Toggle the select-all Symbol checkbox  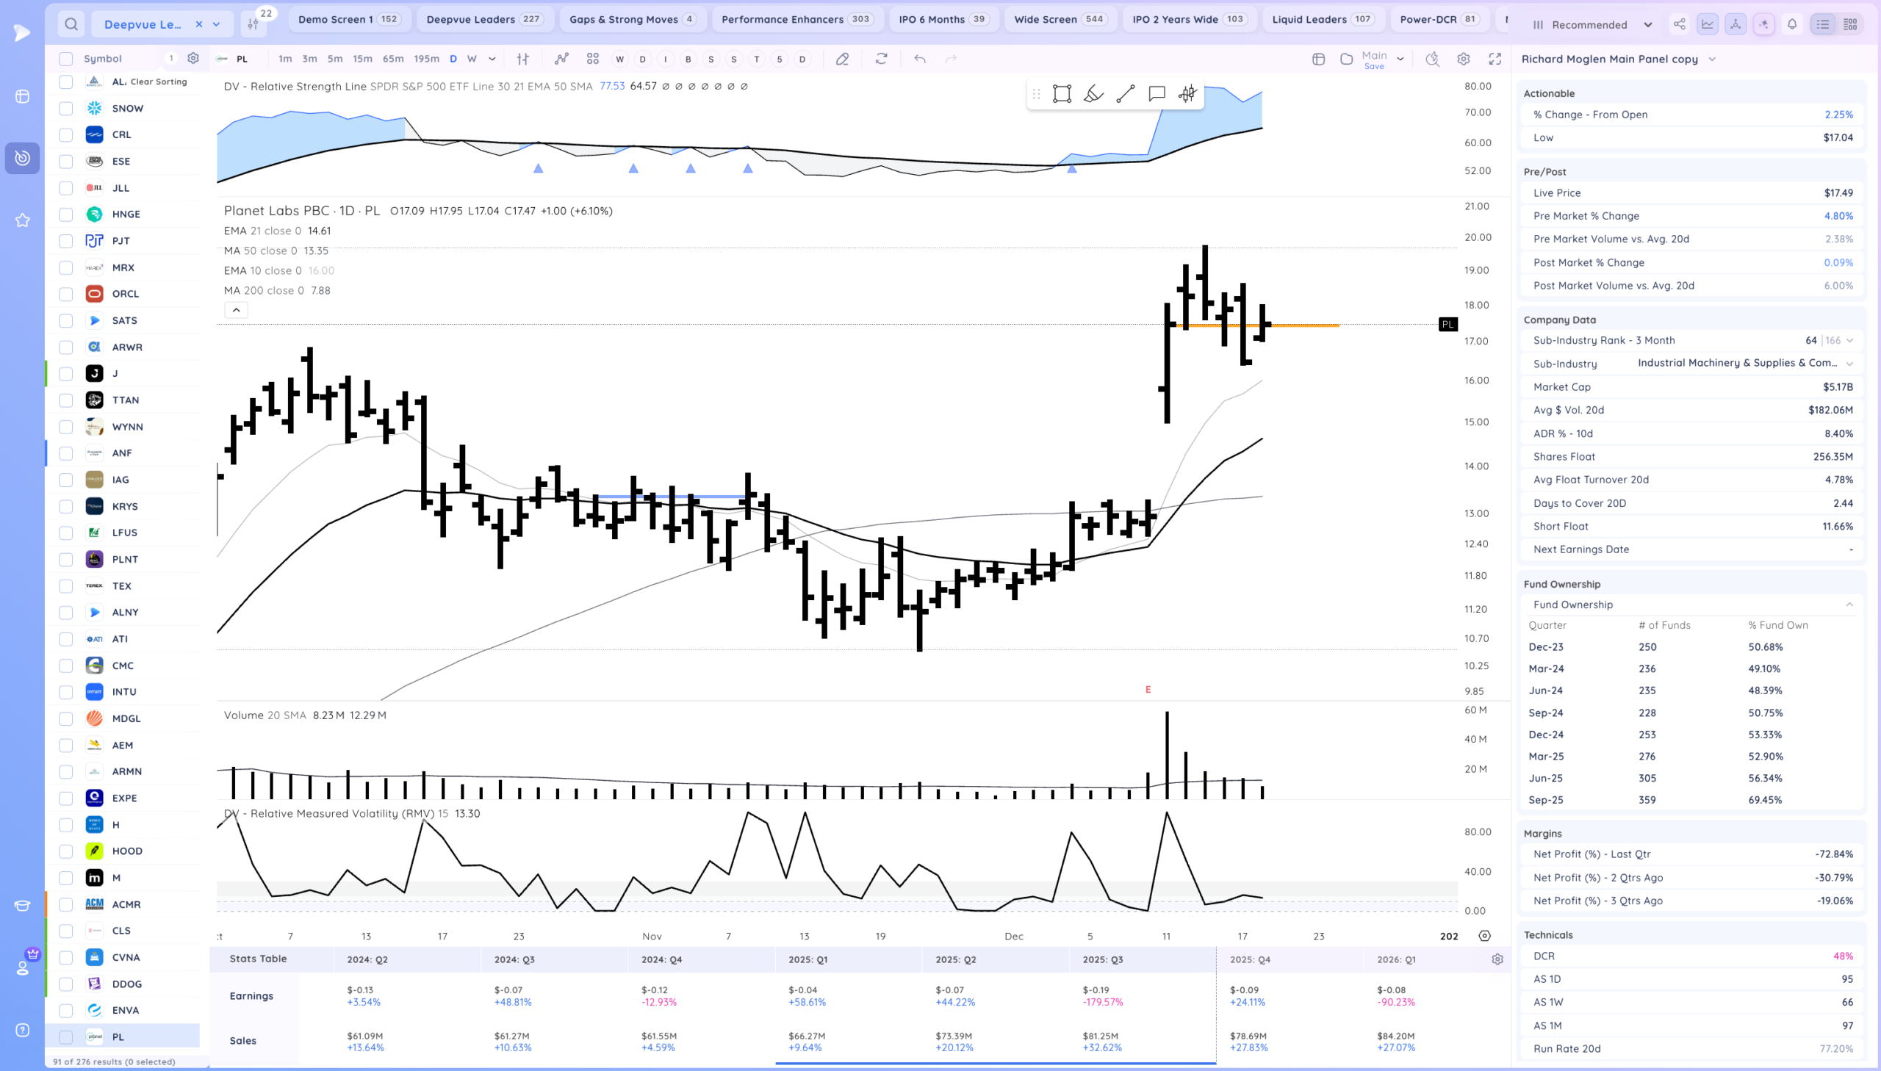coord(66,59)
